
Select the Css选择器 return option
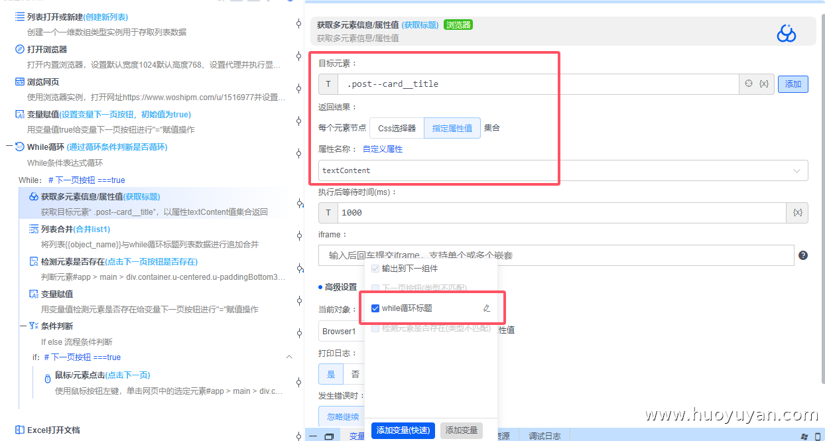[x=397, y=128]
